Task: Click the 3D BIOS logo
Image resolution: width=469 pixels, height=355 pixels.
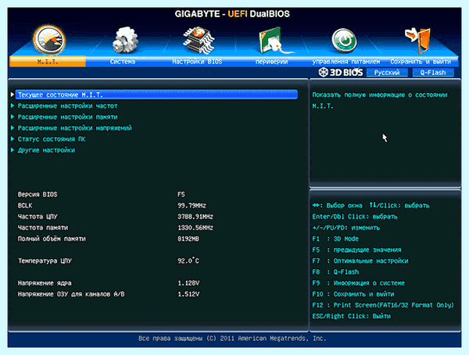Action: point(340,73)
